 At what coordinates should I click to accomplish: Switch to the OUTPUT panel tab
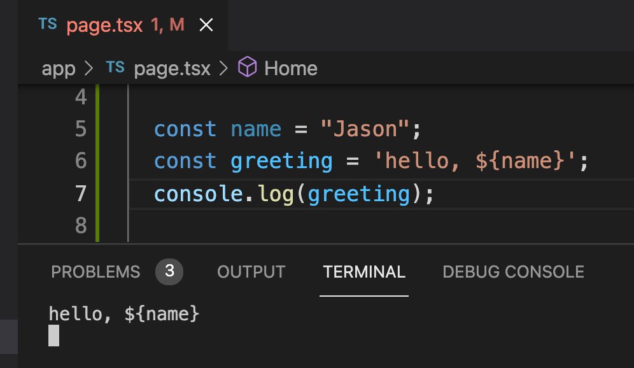pyautogui.click(x=251, y=272)
